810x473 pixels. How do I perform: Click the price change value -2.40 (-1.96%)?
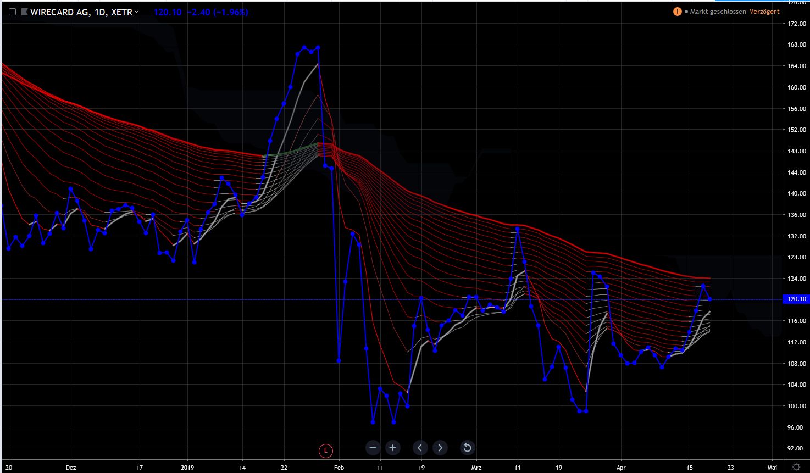click(219, 12)
